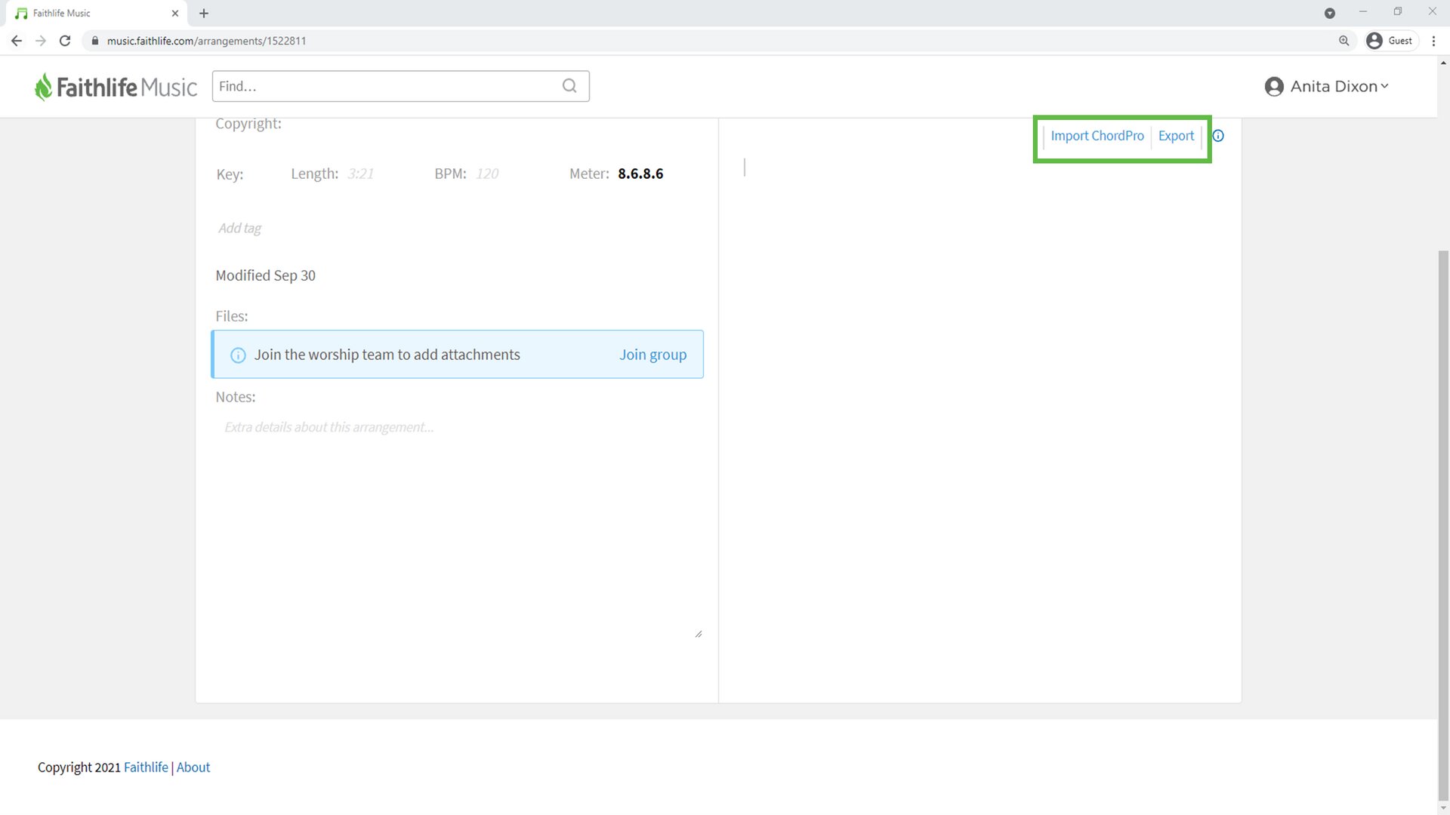This screenshot has height=815, width=1450.
Task: Click inside the chord chart editor at cursor
Action: click(x=745, y=168)
